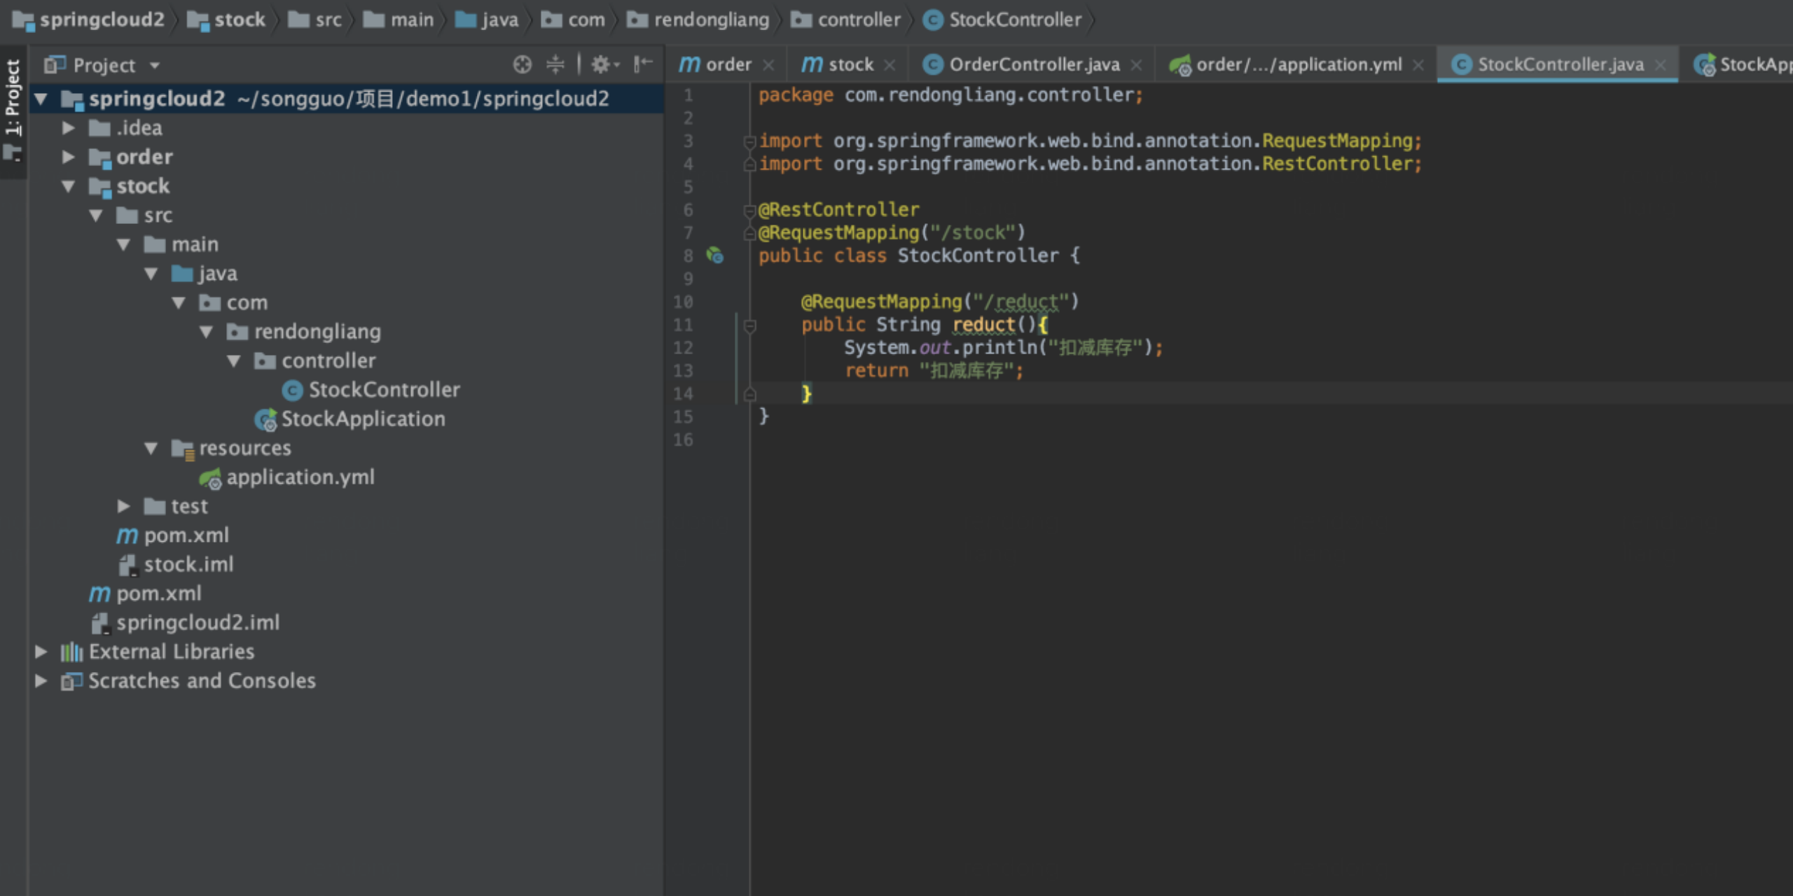The image size is (1793, 896).
Task: Click the collapse all icon in Project panel
Action: pyautogui.click(x=555, y=64)
